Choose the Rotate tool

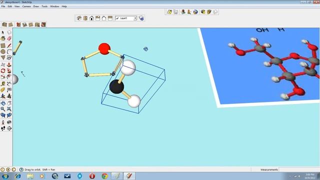(x=3, y=71)
